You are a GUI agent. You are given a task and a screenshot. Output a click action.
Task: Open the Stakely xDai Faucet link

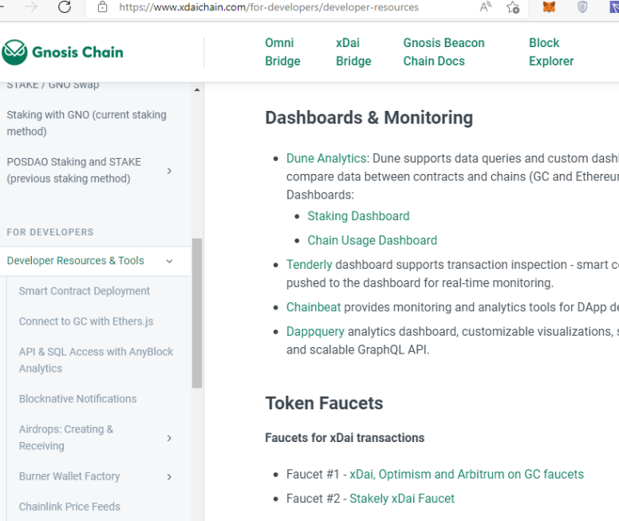point(402,499)
